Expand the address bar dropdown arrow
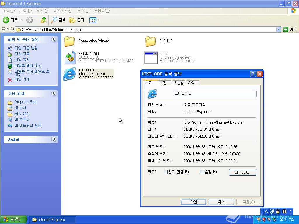 pos(278,29)
